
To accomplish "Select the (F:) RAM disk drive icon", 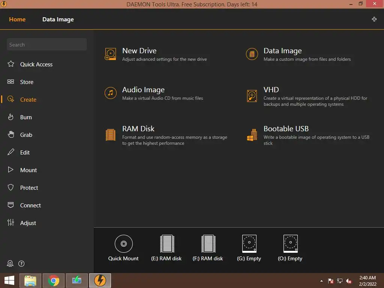I will 208,244.
